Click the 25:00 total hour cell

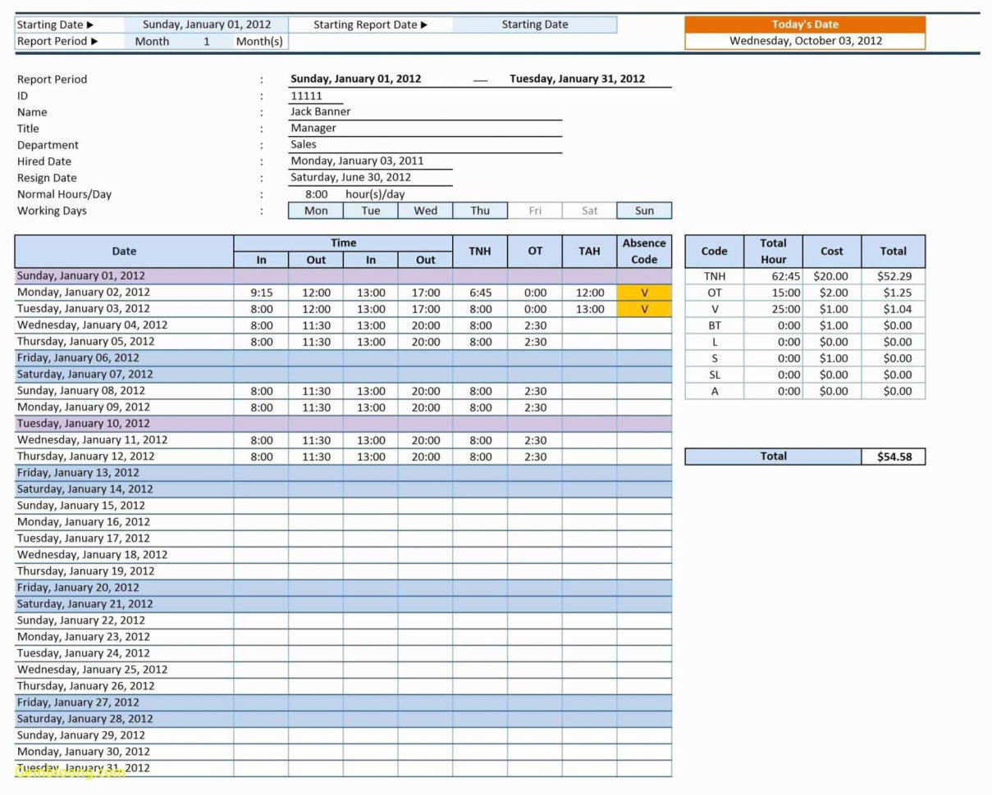point(773,309)
